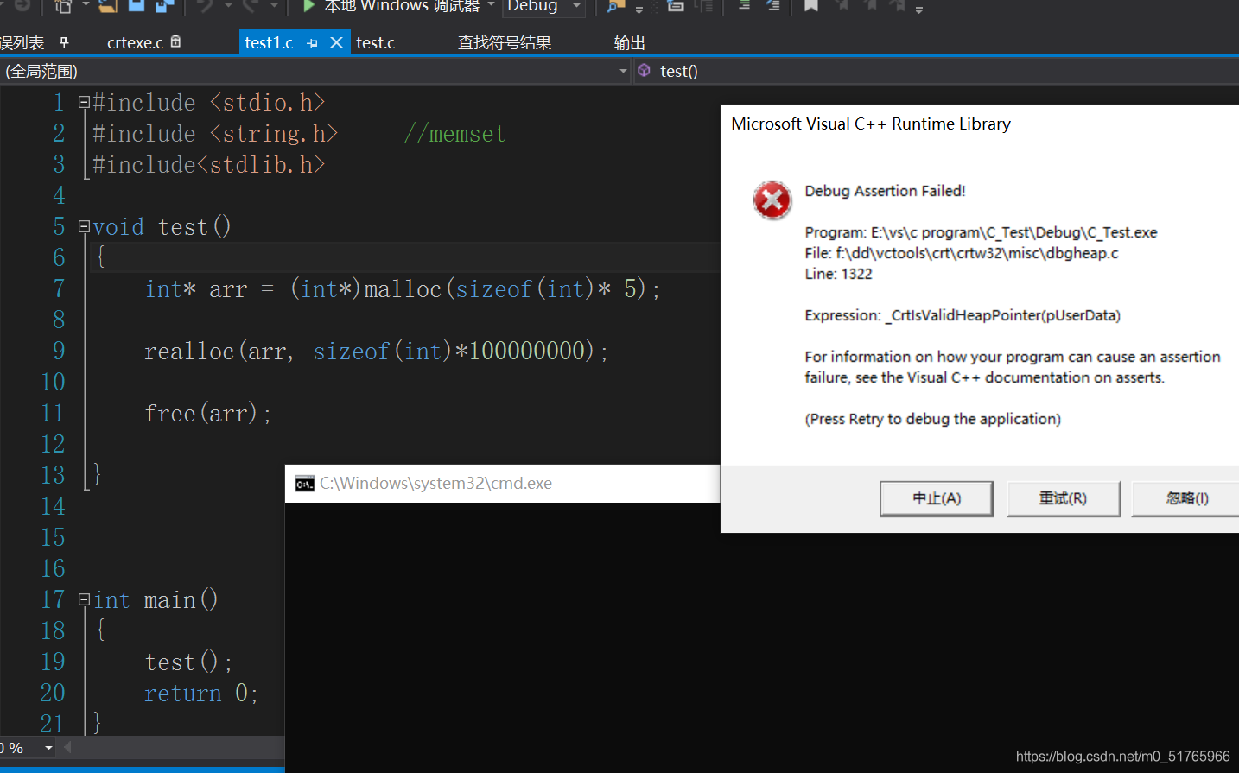Pin the test1.c tab
This screenshot has height=773, width=1239.
(x=313, y=42)
